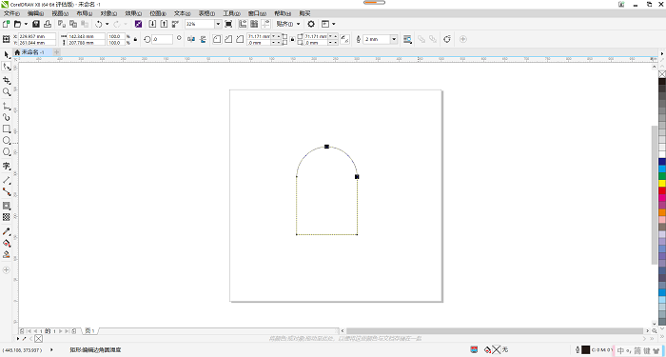This screenshot has height=357, width=666.
Task: Open the application launcher dropdown arrow
Action: (333, 24)
